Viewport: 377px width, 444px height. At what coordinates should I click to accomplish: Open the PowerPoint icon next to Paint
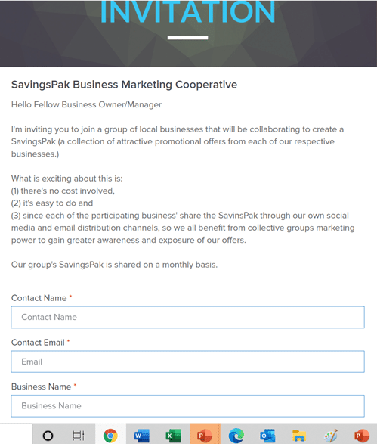tap(362, 436)
